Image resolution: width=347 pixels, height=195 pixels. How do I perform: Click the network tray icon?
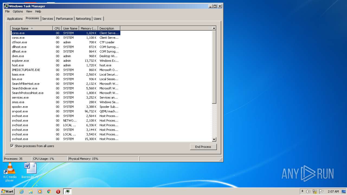click(x=315, y=191)
